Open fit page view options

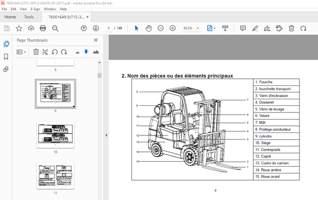211,28
